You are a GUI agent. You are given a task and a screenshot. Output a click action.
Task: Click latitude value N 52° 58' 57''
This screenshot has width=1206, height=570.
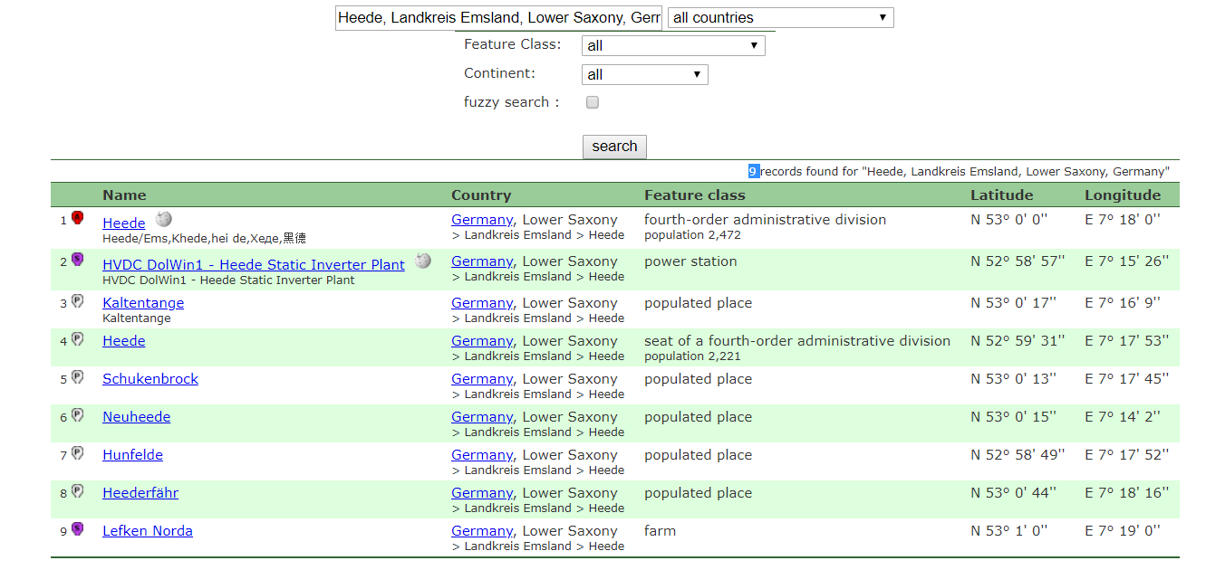coord(1018,261)
